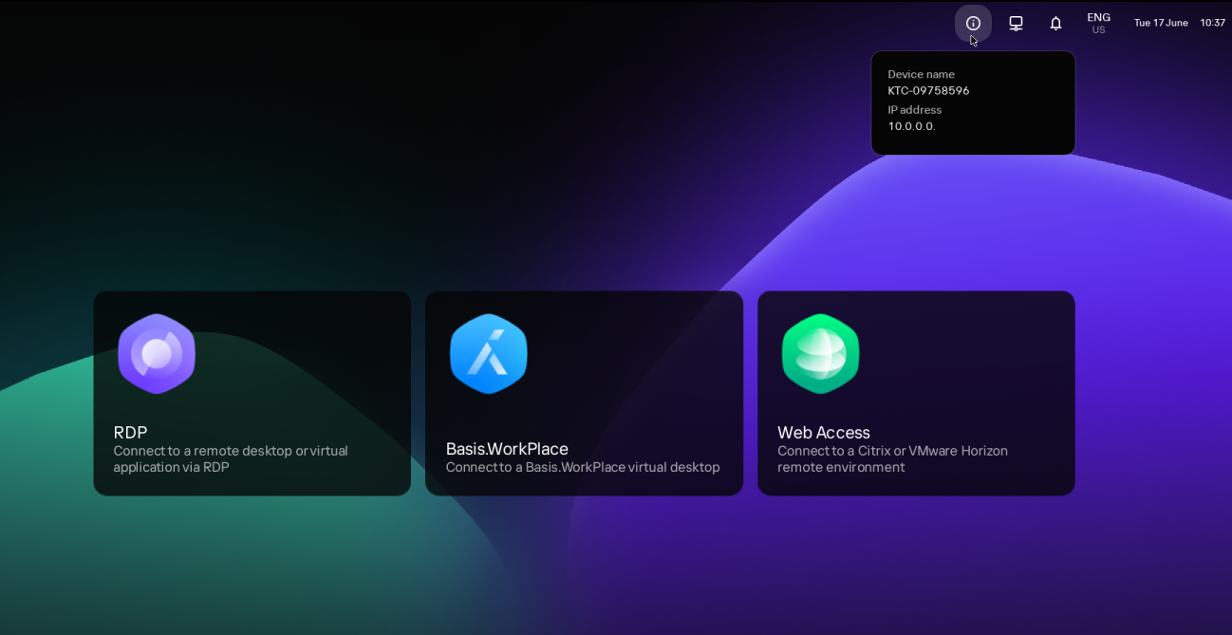Image resolution: width=1232 pixels, height=635 pixels.
Task: Click the purple RDP hexagon icon
Action: coord(157,353)
